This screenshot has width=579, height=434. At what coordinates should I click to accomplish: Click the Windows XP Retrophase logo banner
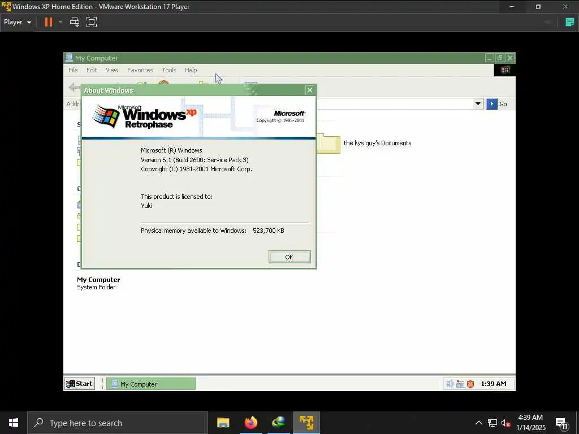198,116
